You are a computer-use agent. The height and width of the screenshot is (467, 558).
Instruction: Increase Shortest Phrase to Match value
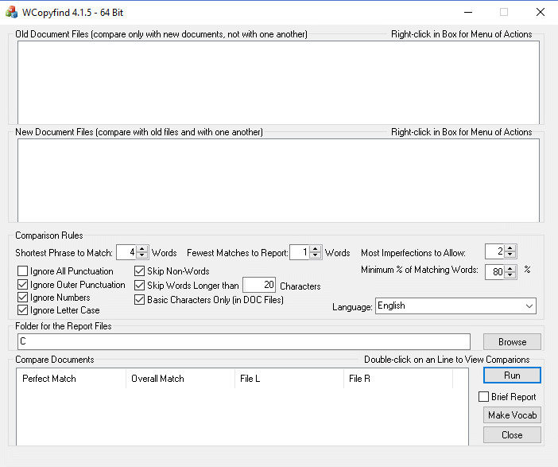142,249
